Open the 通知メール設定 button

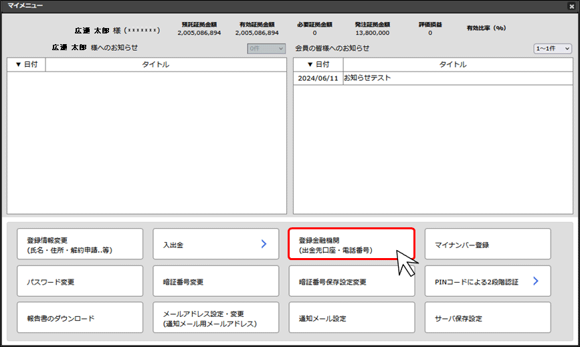[x=352, y=318]
